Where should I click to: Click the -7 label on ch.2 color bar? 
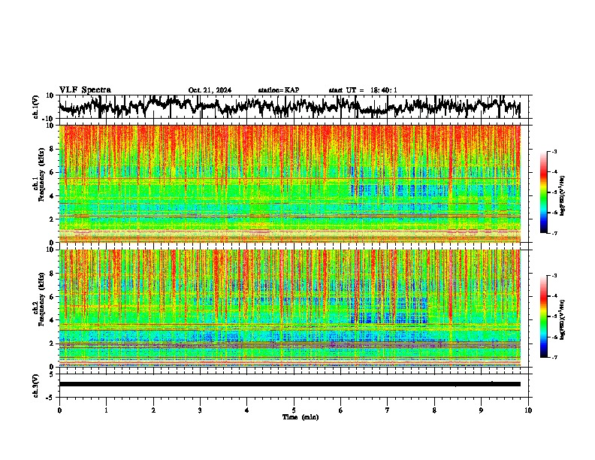click(554, 357)
